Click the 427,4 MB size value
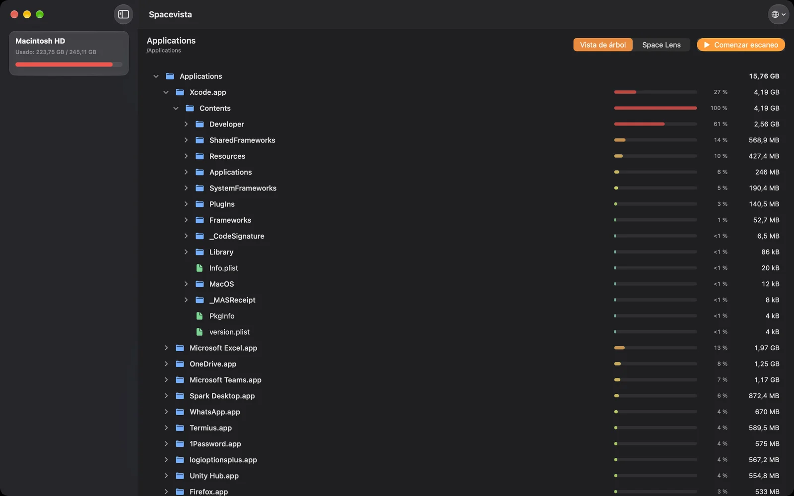 click(764, 156)
